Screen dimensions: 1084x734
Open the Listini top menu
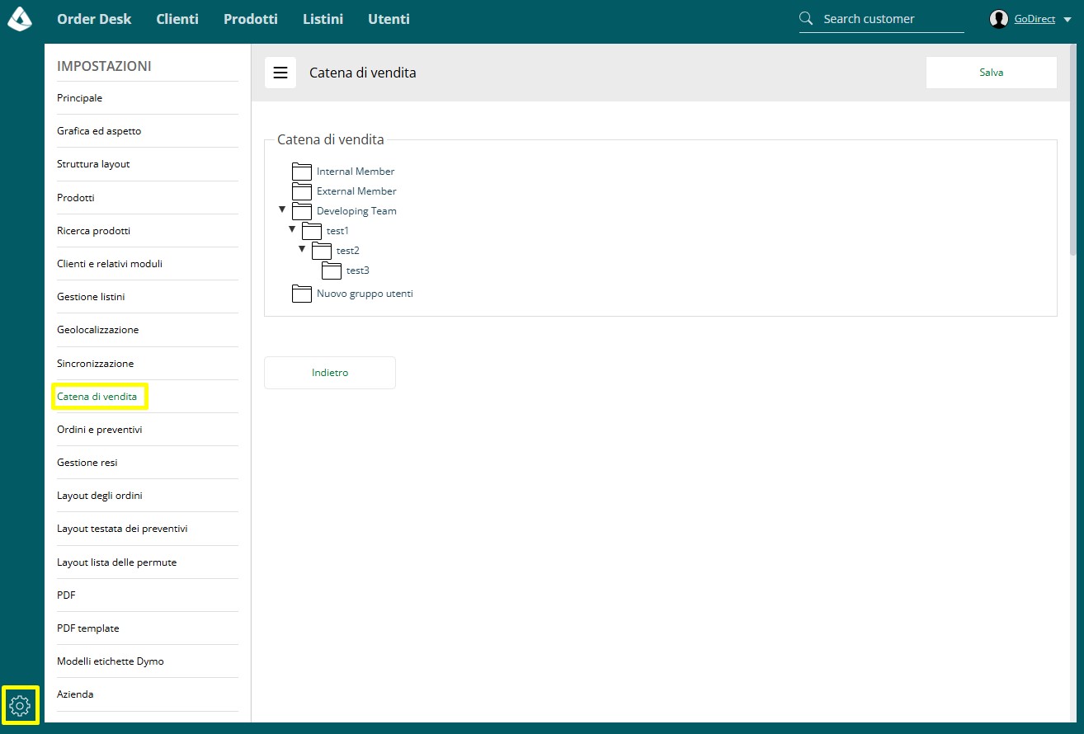[x=323, y=19]
